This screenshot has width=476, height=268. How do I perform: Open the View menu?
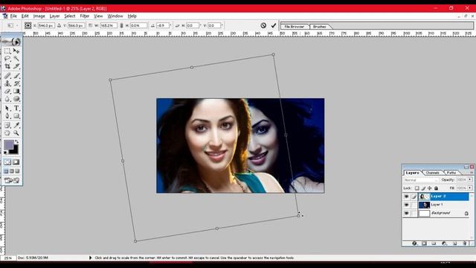(x=98, y=16)
